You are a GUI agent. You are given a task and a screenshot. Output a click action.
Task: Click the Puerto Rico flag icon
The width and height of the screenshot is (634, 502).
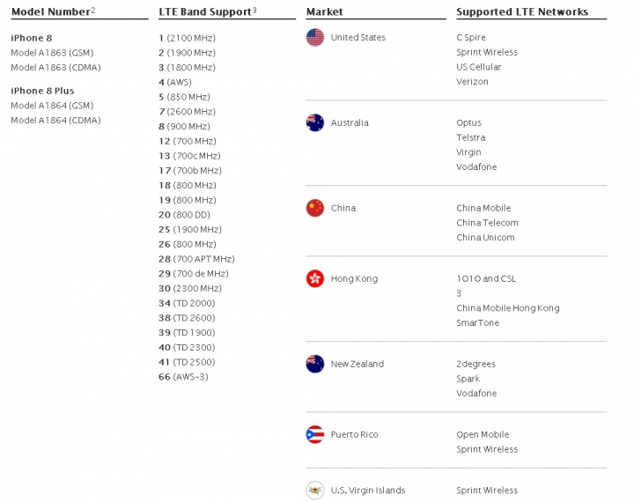[x=315, y=434]
